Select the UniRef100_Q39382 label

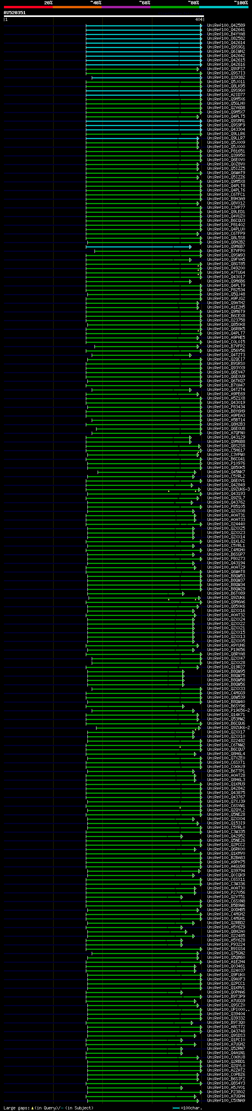226,78
